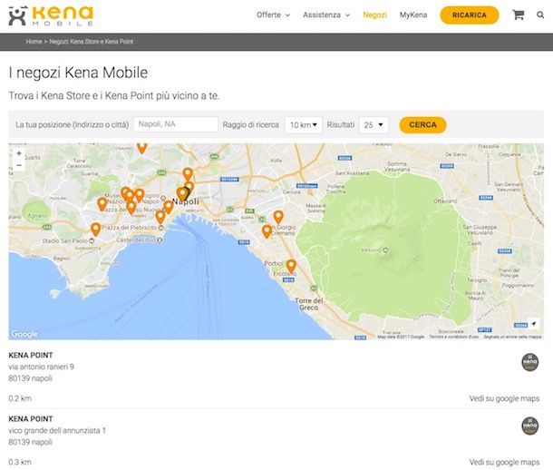Open Home breadcrumb link
553x470 pixels.
(x=34, y=42)
